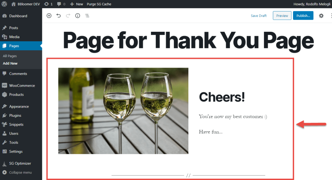Viewport: 332px width, 180px height.
Task: Click the Posts pin icon
Action: [4, 28]
